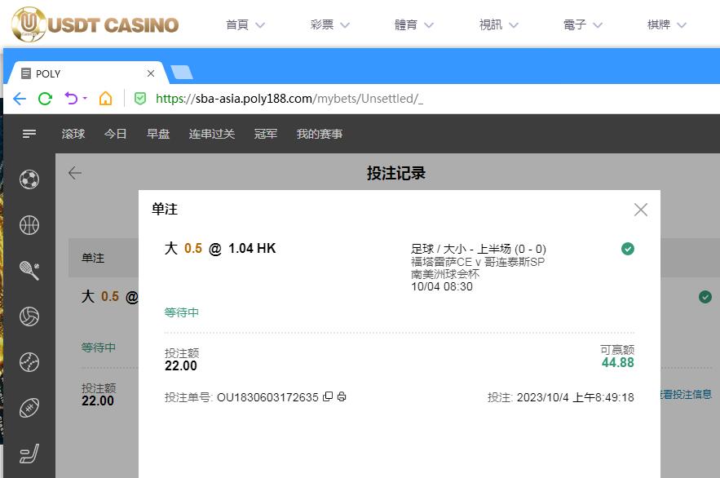Click bet time 2023/10/4 上午8:49:18
This screenshot has width=720, height=478.
tap(576, 397)
